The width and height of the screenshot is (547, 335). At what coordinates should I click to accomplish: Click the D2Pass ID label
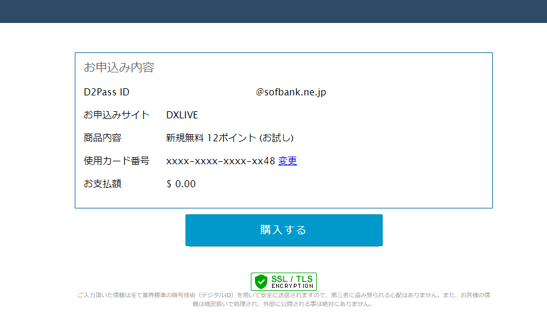(x=107, y=92)
